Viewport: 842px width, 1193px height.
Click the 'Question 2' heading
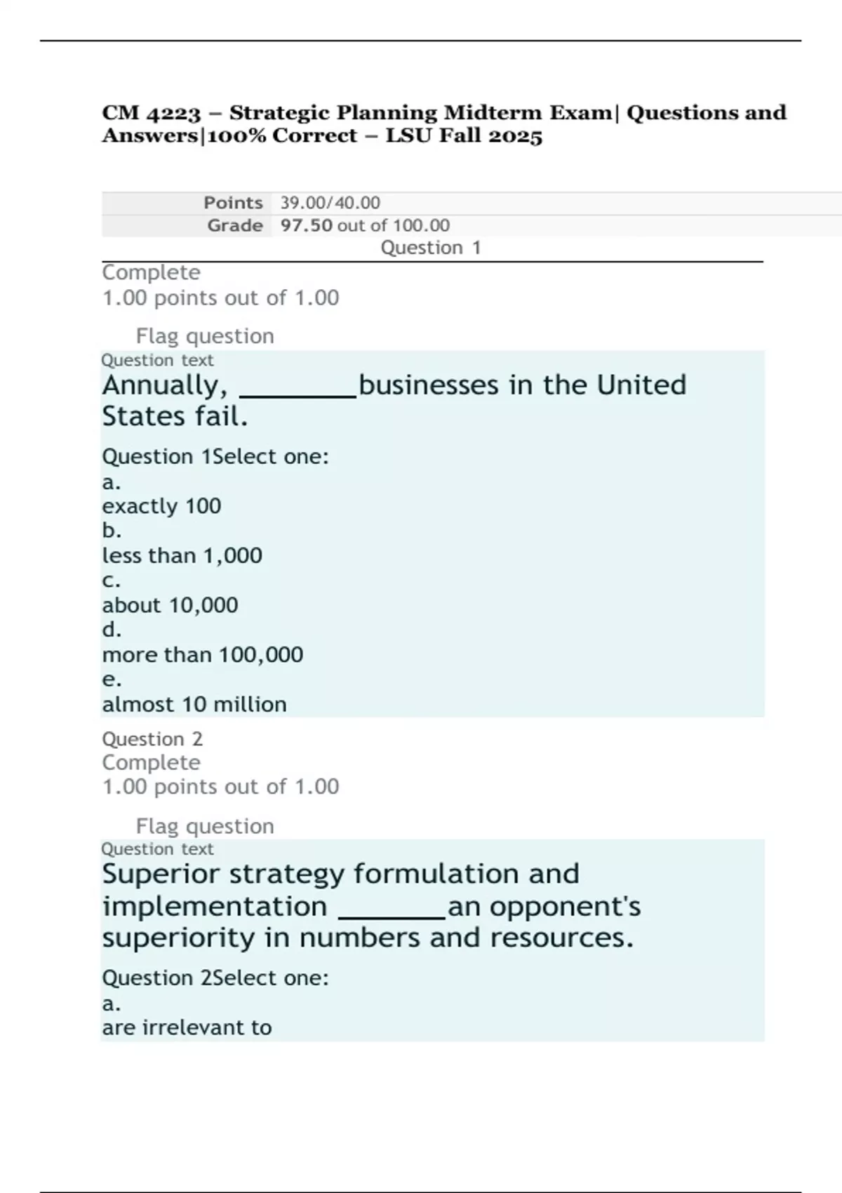point(152,739)
